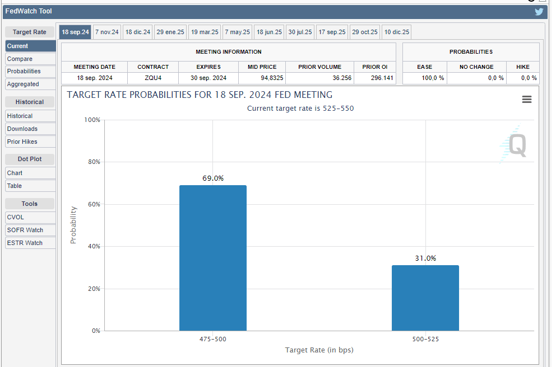Click the Twitter icon in the FedWatch header
The width and height of the screenshot is (556, 367).
[x=539, y=11]
